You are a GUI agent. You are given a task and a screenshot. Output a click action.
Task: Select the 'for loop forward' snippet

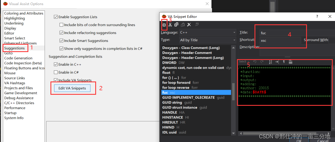pos(196,83)
